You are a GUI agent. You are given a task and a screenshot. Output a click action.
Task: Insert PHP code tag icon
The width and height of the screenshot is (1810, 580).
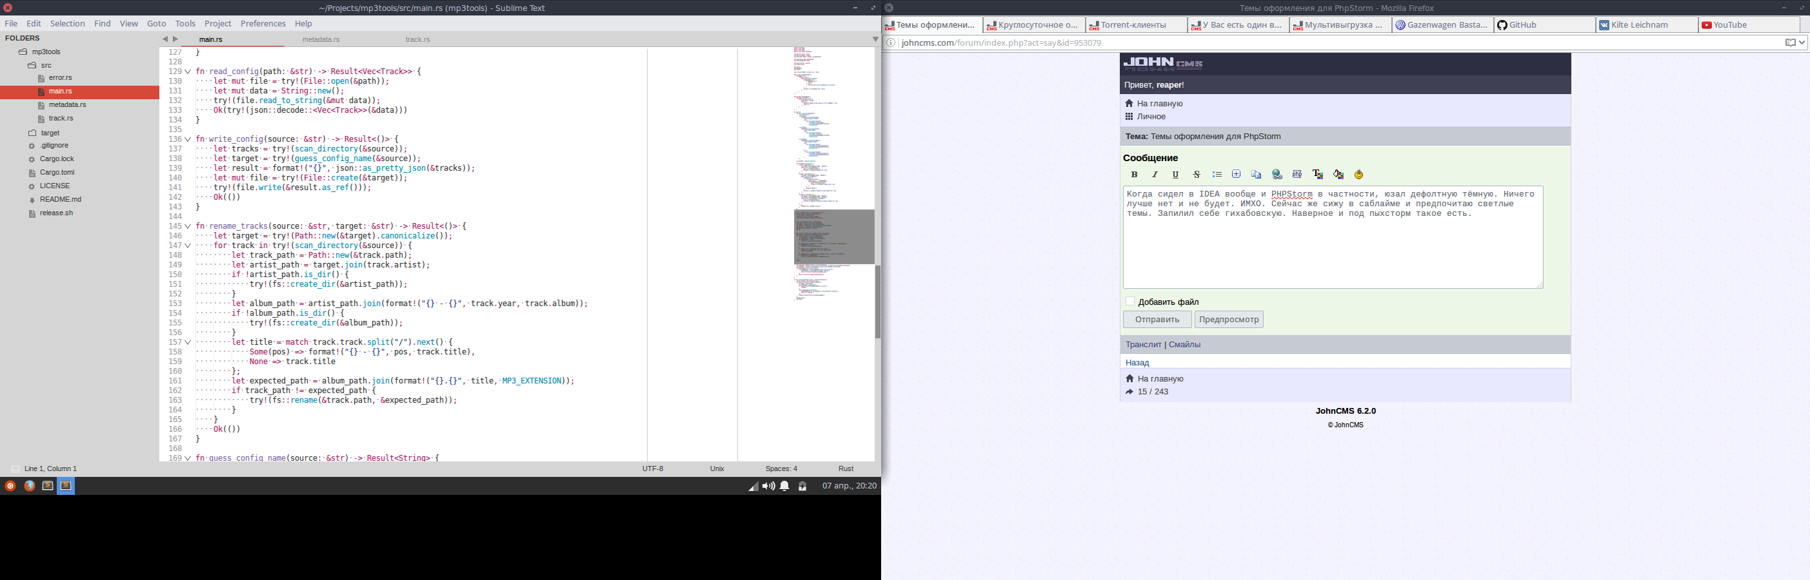coord(1297,175)
